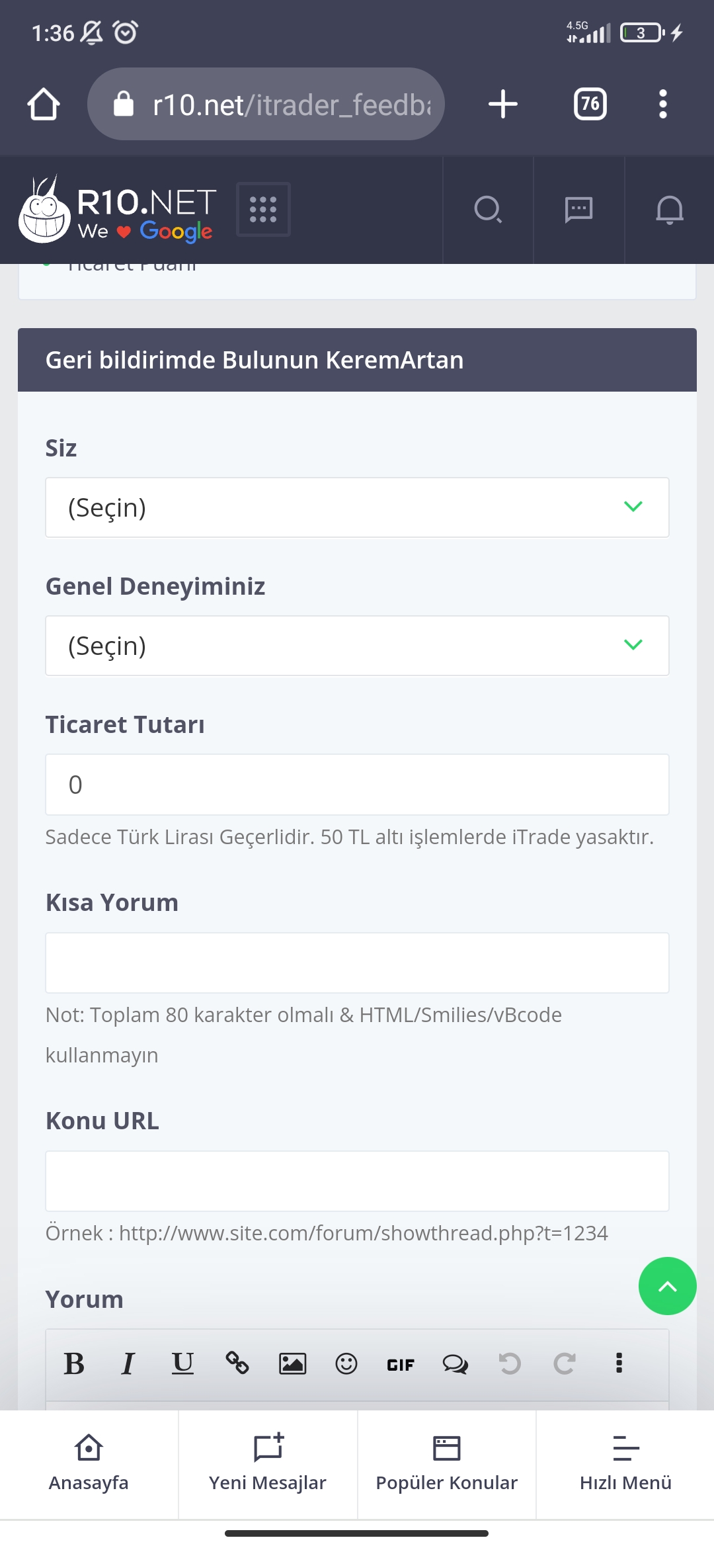Toggle italic formatting in the editor
This screenshot has height=1548, width=714.
pos(128,1363)
